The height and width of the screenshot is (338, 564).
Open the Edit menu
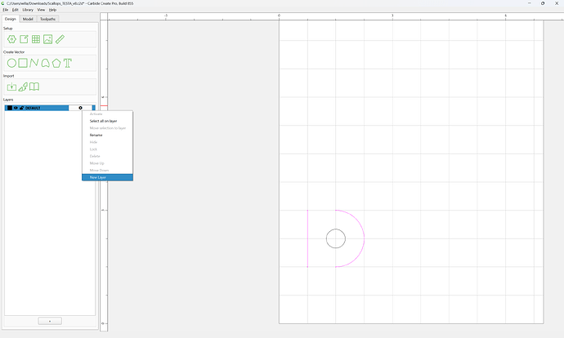[x=15, y=10]
